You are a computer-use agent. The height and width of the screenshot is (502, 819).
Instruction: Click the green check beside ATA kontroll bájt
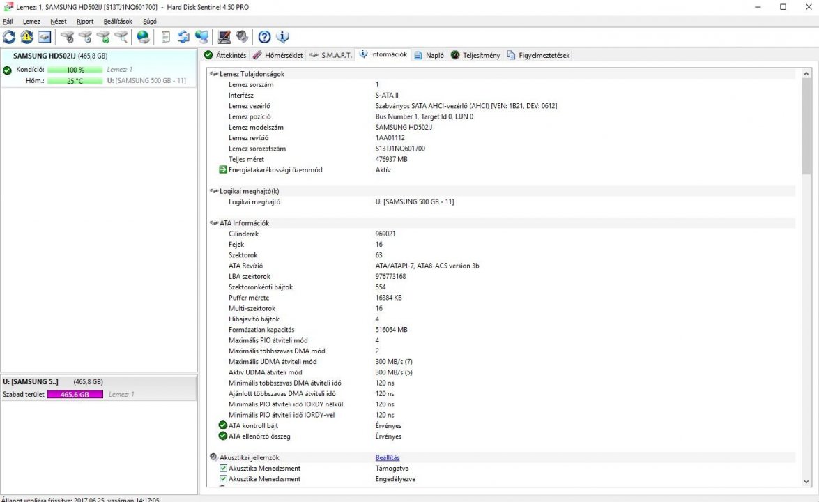(x=223, y=426)
